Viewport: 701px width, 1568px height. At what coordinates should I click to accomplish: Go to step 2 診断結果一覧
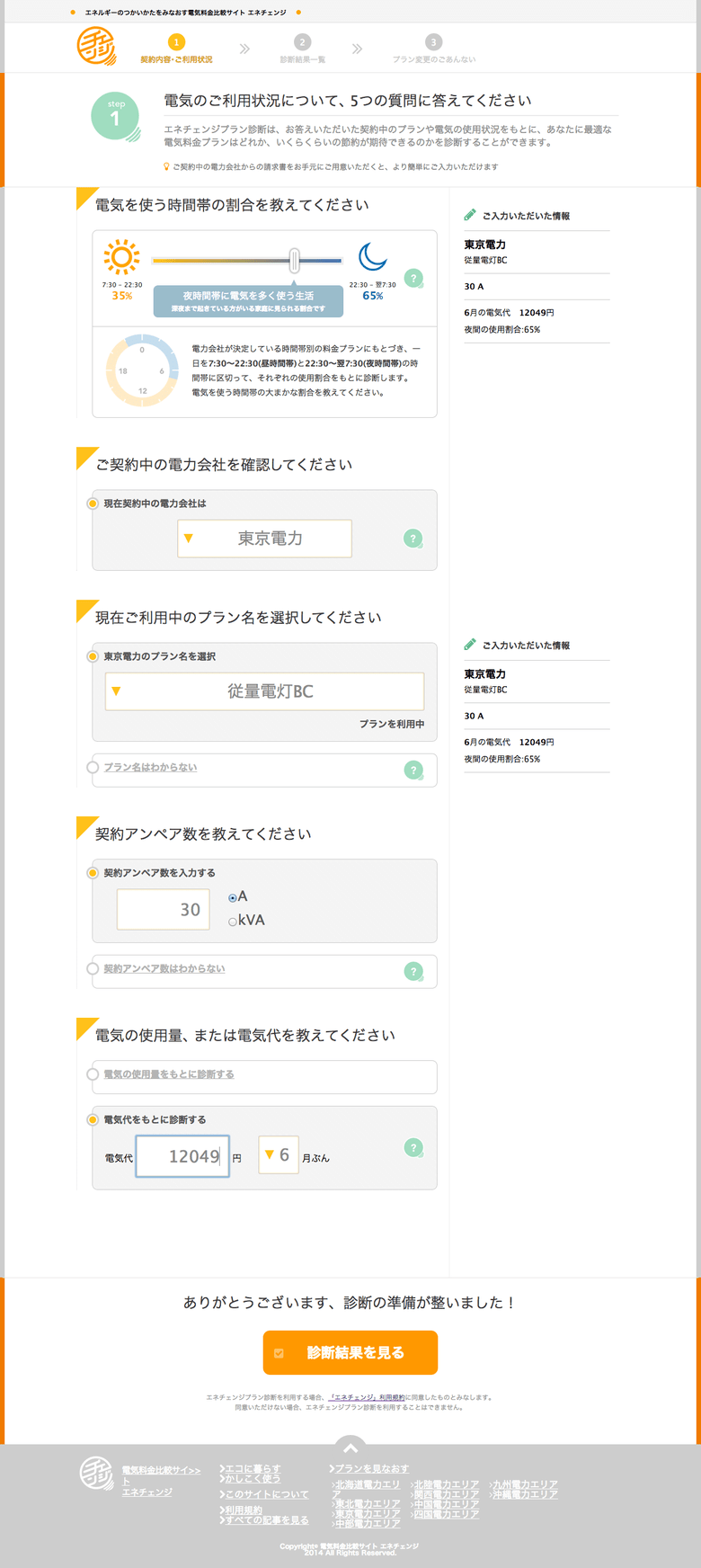point(303,49)
